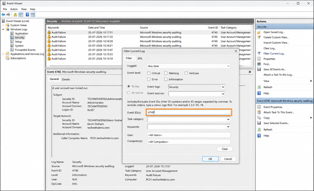
Task: Click the Forward arrow toolbar icon
Action: (x=8, y=15)
